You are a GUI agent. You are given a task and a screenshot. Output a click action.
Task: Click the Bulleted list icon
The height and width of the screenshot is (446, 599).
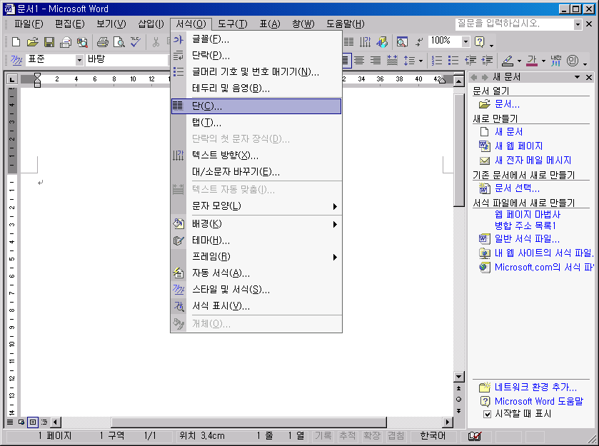point(453,61)
